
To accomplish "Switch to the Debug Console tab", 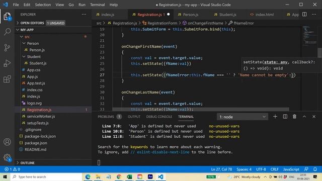I will (x=159, y=117).
